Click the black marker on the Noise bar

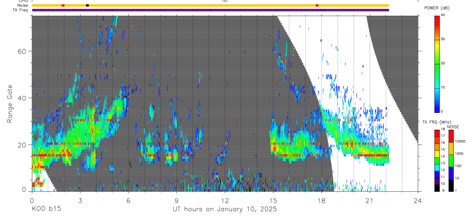(88, 5)
